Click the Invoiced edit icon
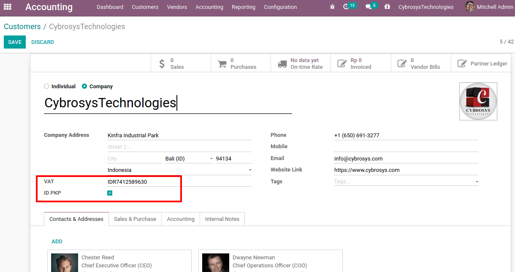The image size is (515, 272). 342,64
